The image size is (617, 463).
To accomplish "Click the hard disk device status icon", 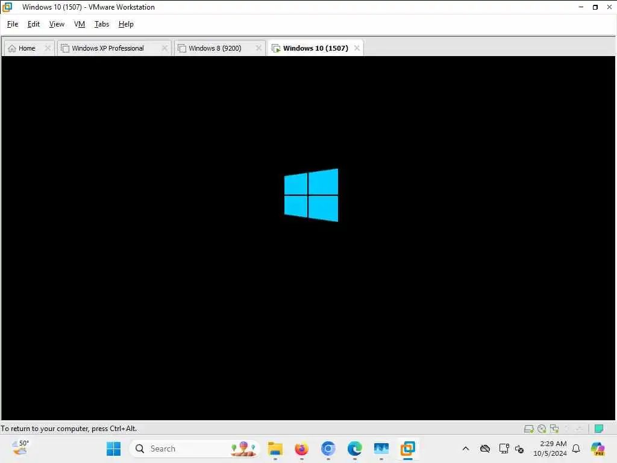I will [x=529, y=429].
